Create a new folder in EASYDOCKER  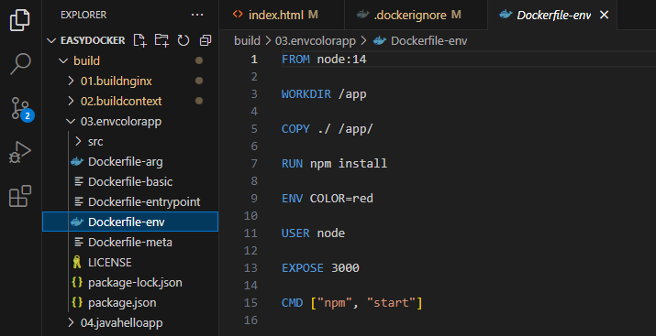pyautogui.click(x=161, y=40)
